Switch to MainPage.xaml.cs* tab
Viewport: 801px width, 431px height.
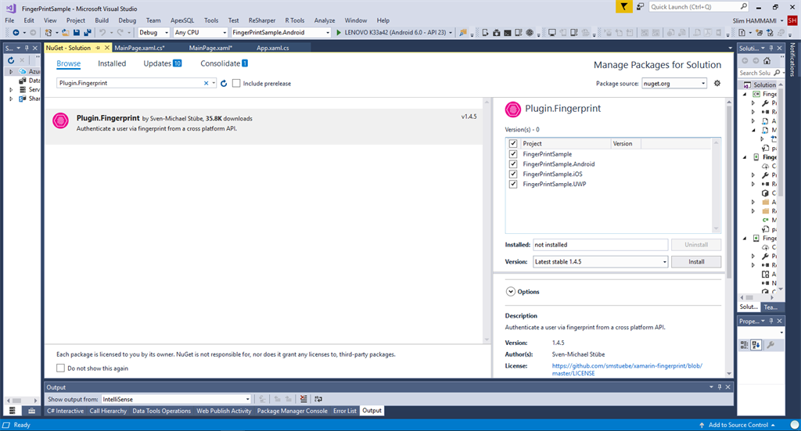(139, 48)
